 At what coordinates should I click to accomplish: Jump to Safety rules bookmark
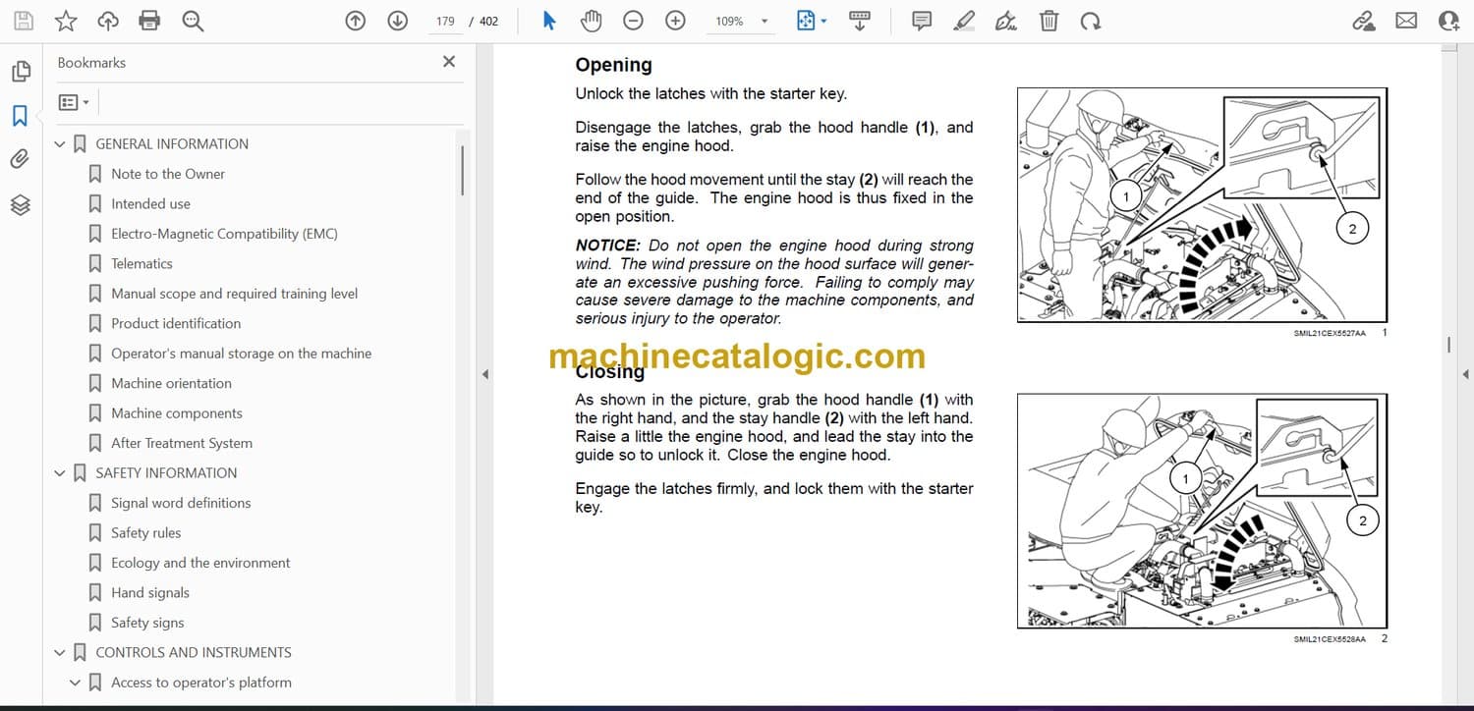click(145, 533)
